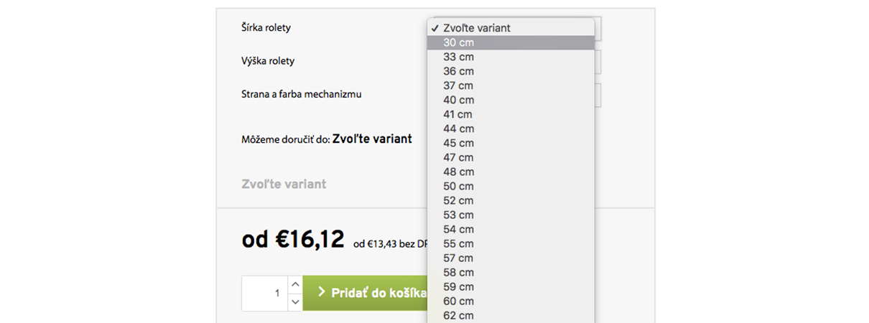Pick the 36 cm option
This screenshot has height=323, width=869.
(x=511, y=71)
